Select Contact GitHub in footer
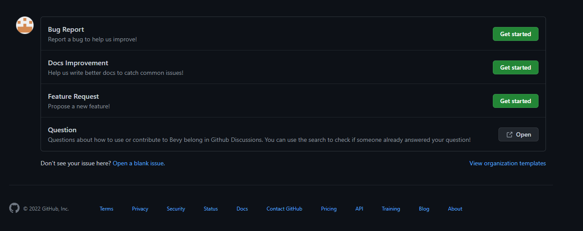This screenshot has width=583, height=231. [285, 209]
